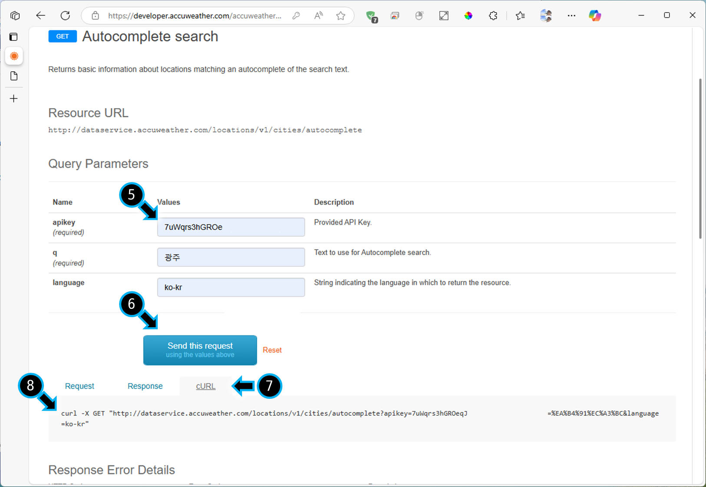Activate the Read aloud icon
Viewport: 706px width, 487px height.
(x=318, y=16)
